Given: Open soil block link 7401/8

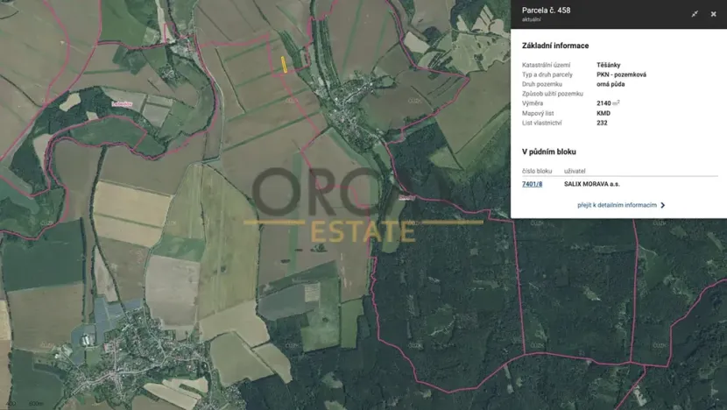Looking at the screenshot, I should click(532, 184).
